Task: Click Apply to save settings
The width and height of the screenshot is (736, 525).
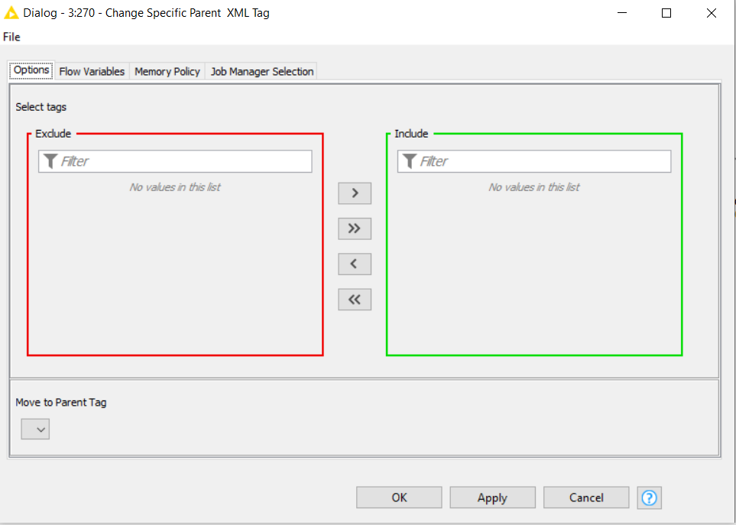Action: 492,497
